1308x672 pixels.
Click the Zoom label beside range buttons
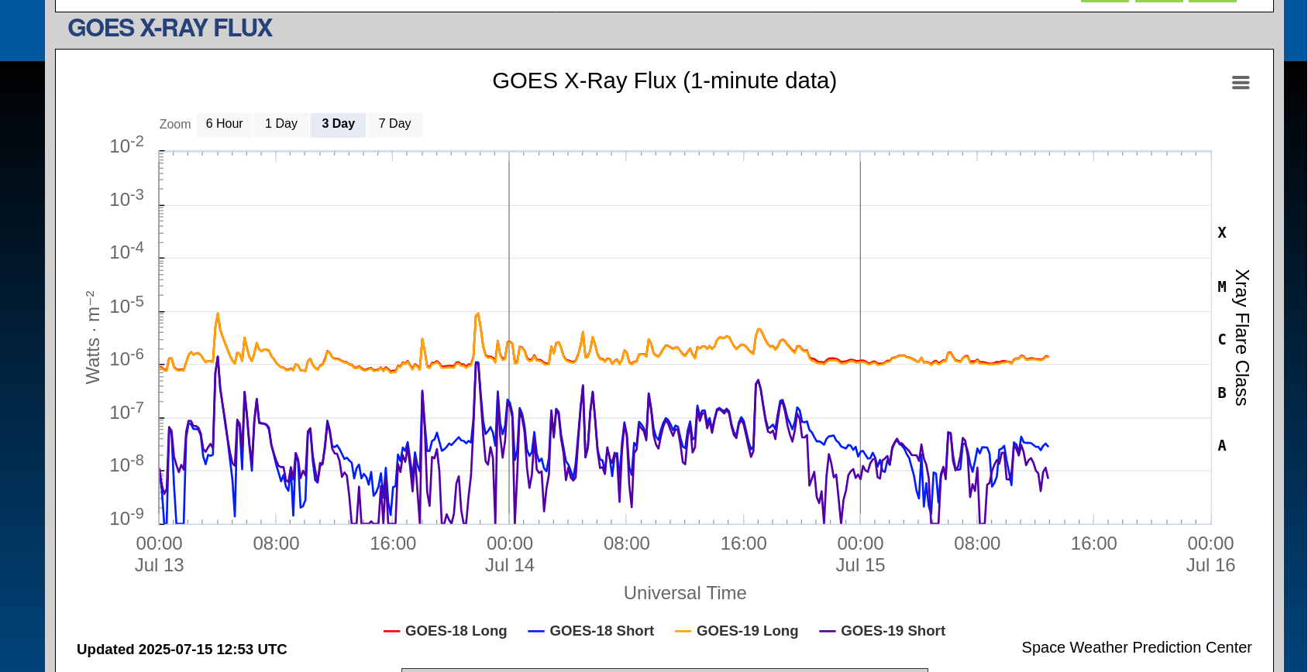(175, 125)
